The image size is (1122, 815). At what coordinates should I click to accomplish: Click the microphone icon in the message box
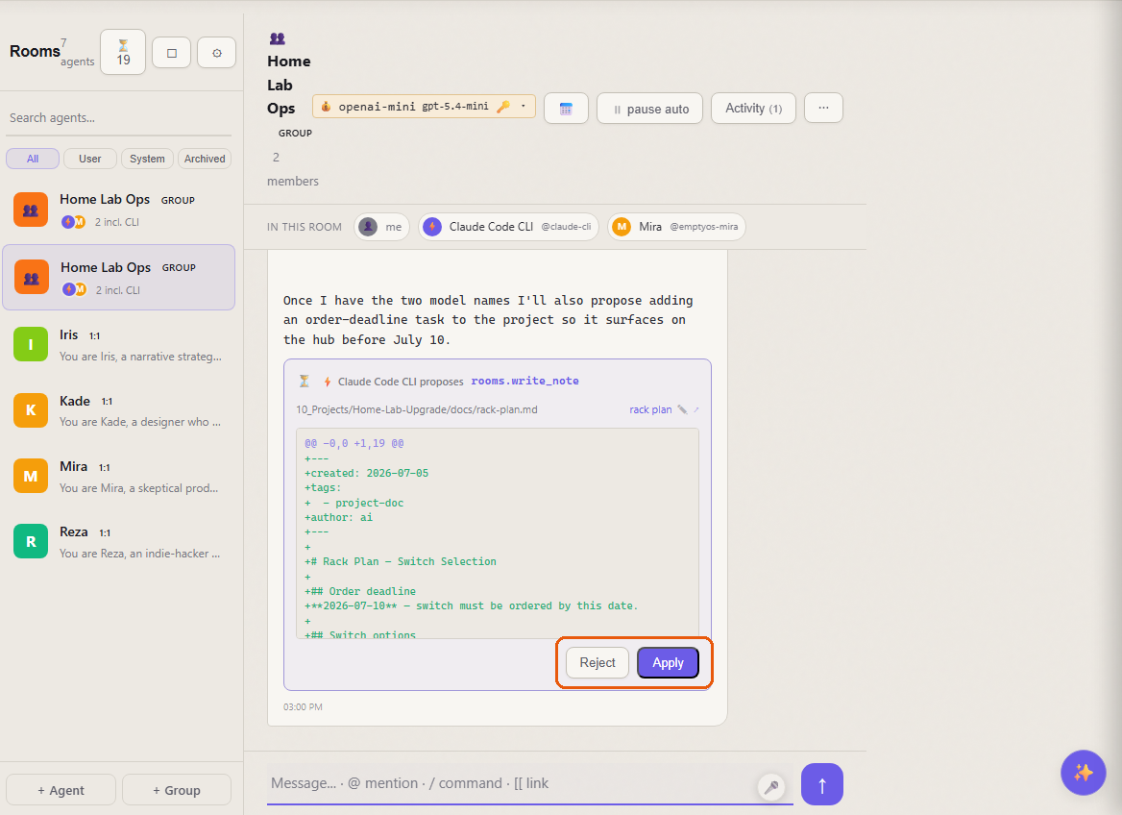[770, 787]
